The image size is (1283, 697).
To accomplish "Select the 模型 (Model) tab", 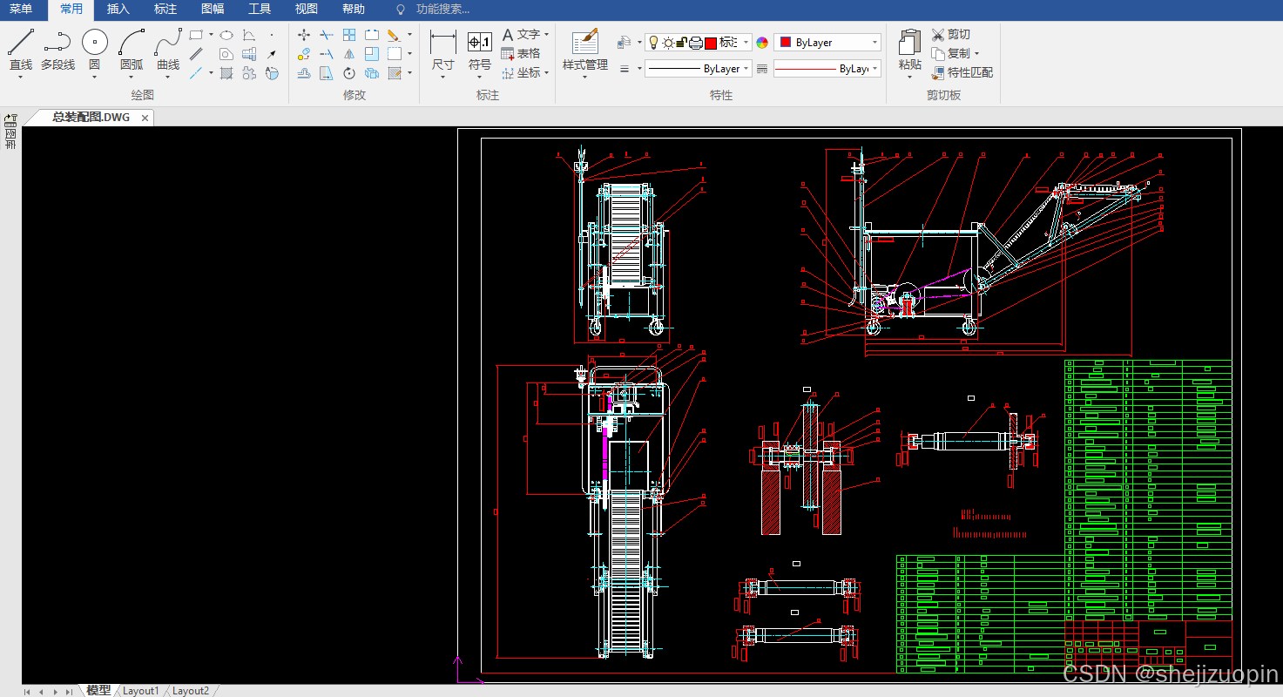I will tap(98, 690).
